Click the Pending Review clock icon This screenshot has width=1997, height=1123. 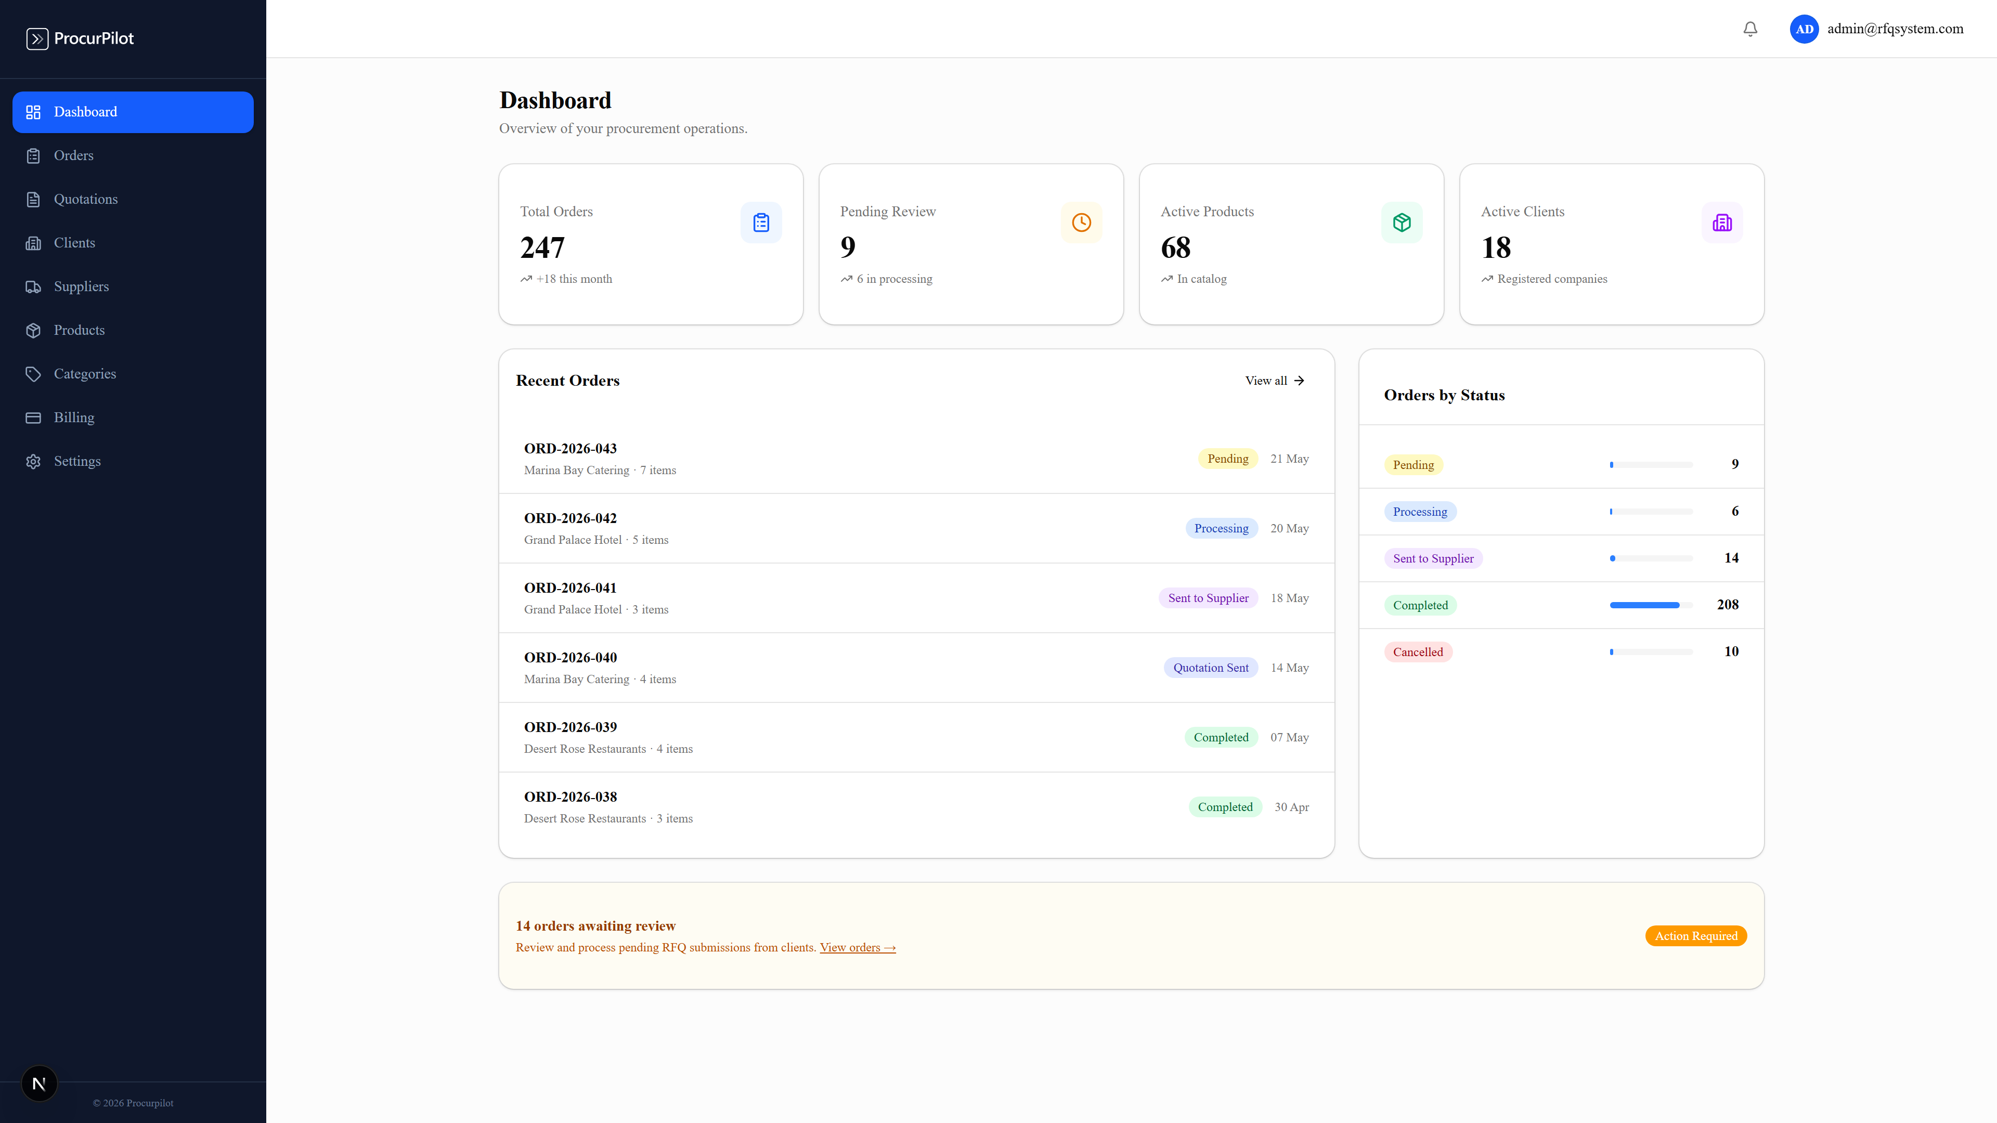[1082, 223]
